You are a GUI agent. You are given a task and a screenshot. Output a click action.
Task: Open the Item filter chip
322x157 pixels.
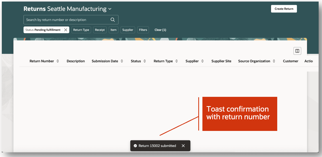point(113,30)
